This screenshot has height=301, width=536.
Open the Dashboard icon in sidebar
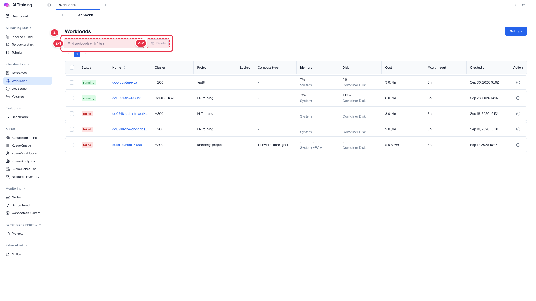point(8,16)
